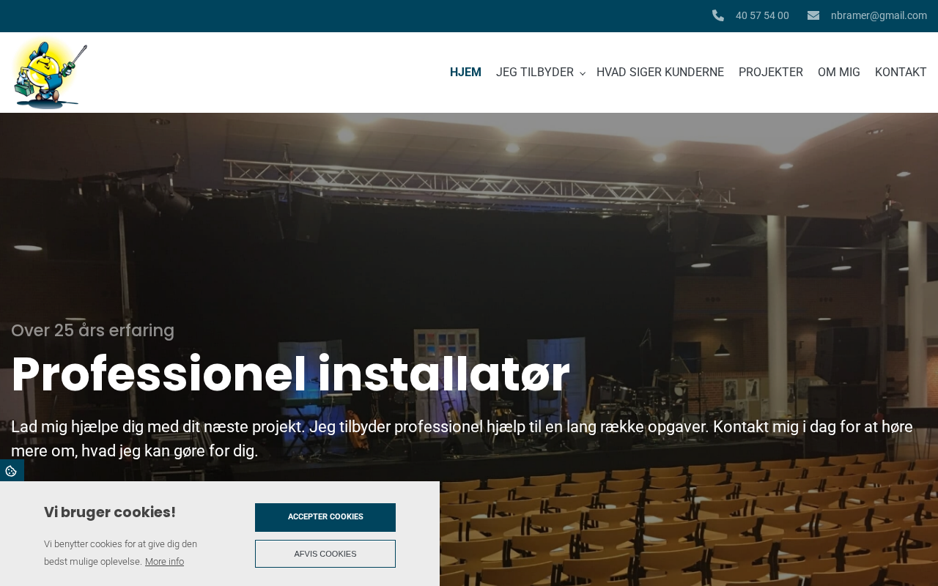Click the Professionel installatør headline
The image size is (938, 586).
(290, 374)
